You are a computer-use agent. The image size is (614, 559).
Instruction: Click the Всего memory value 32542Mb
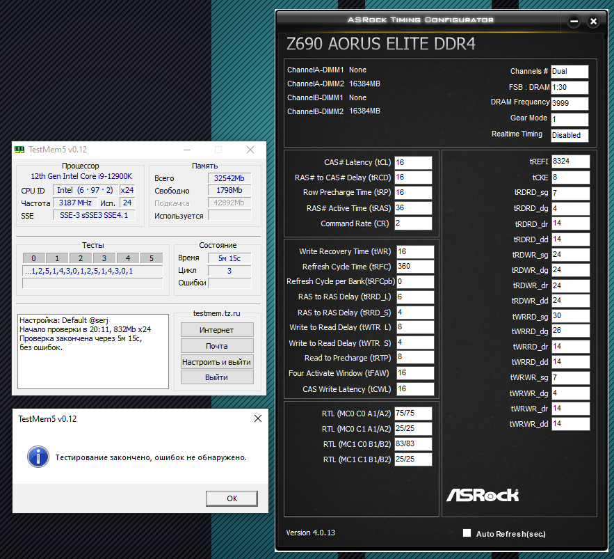pyautogui.click(x=229, y=178)
